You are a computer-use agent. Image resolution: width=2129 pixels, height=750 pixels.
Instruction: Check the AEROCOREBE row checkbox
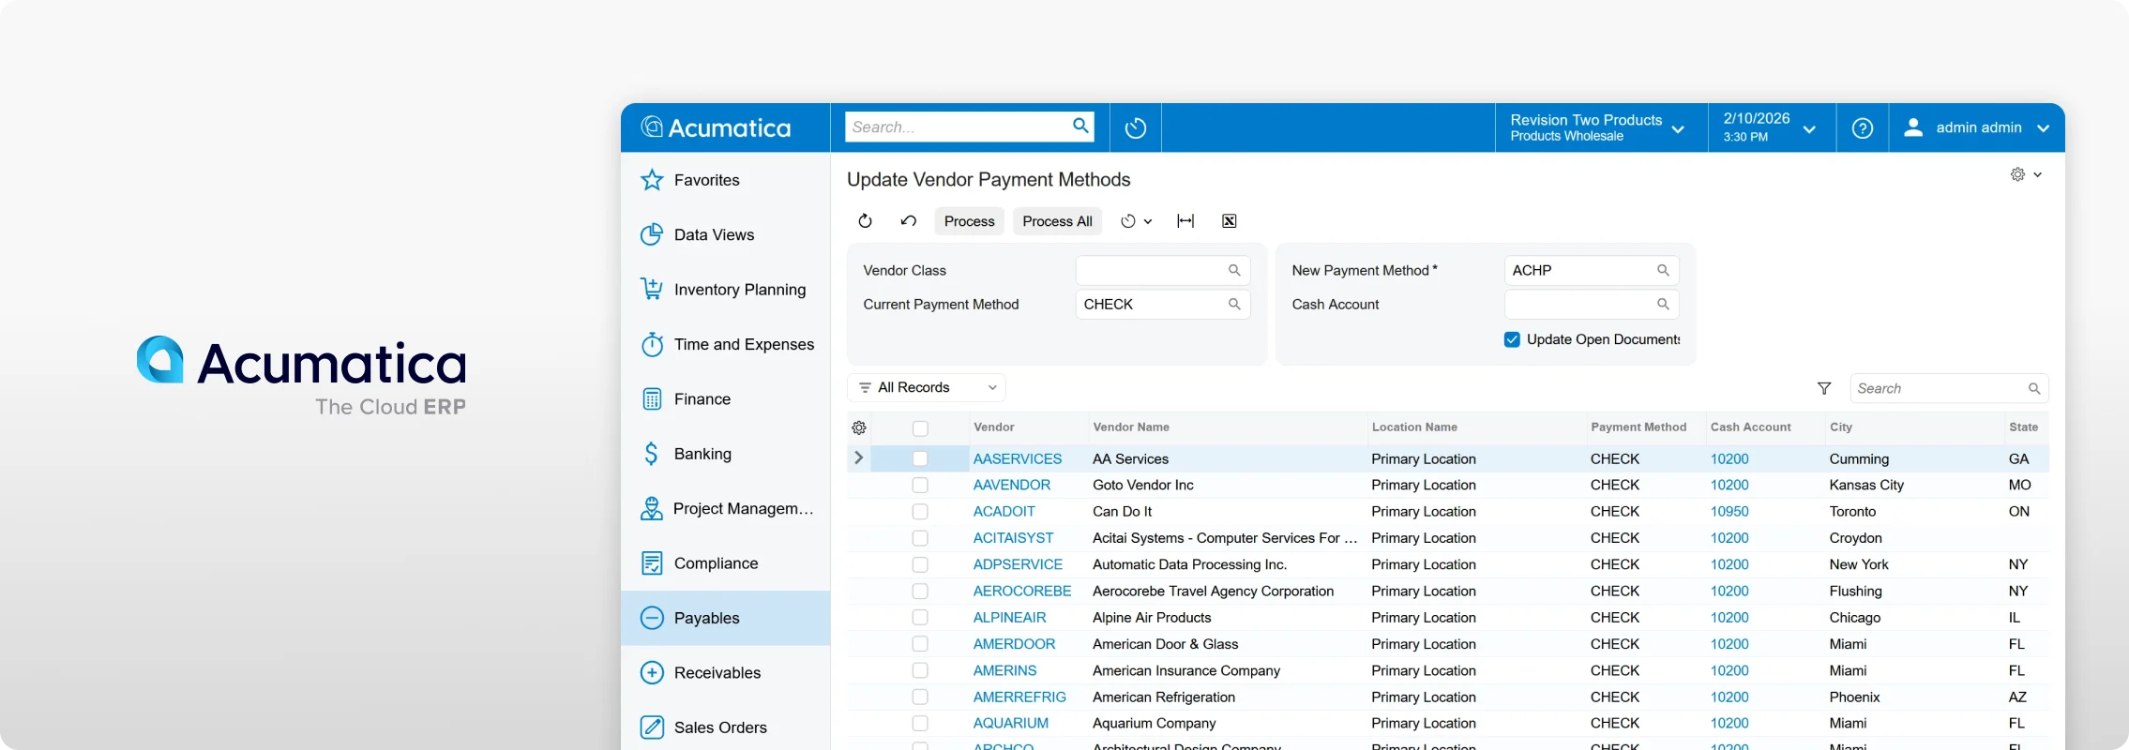(x=920, y=591)
